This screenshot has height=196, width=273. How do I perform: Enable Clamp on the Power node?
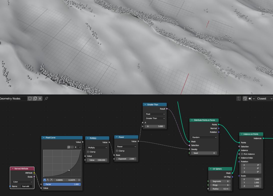(x=117, y=151)
